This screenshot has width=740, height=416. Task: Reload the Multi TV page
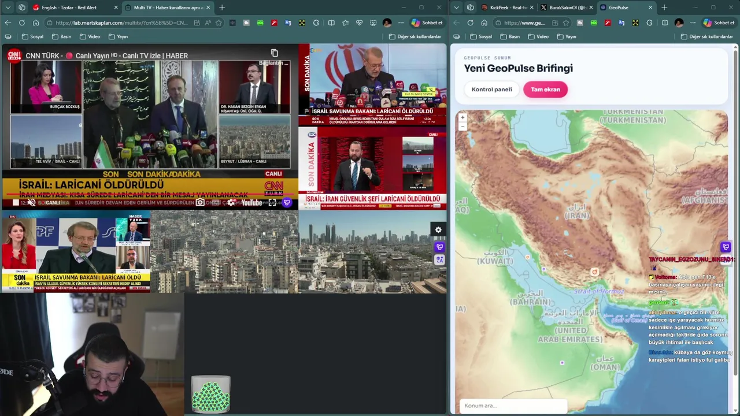click(21, 23)
